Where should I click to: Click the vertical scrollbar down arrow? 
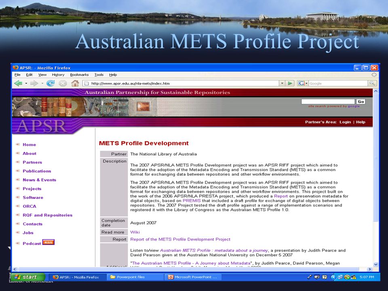pyautogui.click(x=375, y=264)
